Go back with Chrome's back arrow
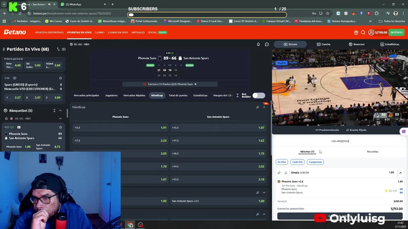 [4, 13]
